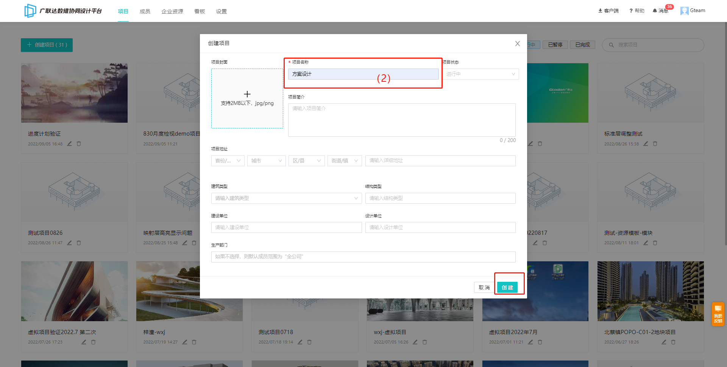Delete the 测试-资源模板-模块 project
Image resolution: width=727 pixels, height=367 pixels.
point(655,243)
